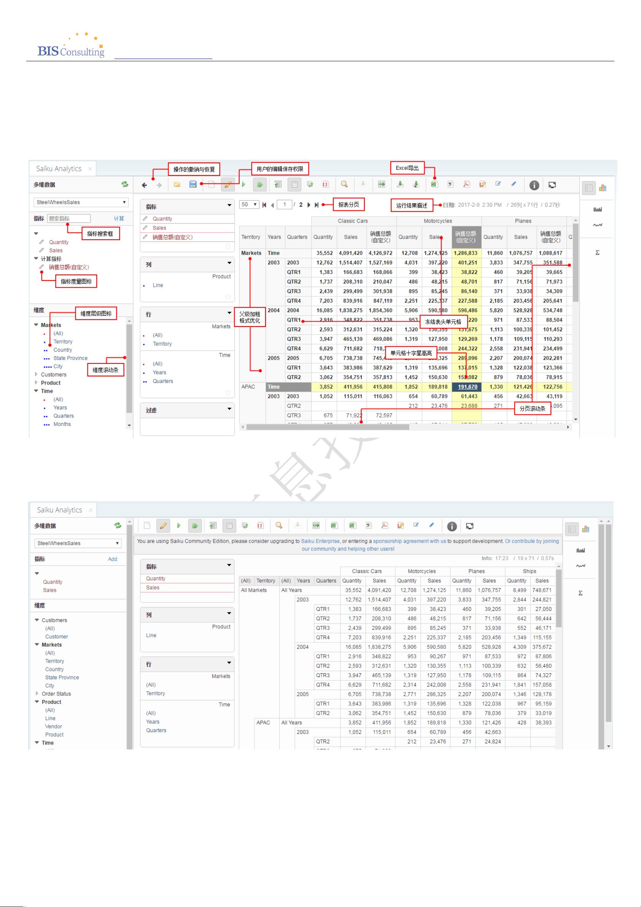Create a new query in the upper screenshot toolbar
The width and height of the screenshot is (641, 907).
click(x=212, y=185)
